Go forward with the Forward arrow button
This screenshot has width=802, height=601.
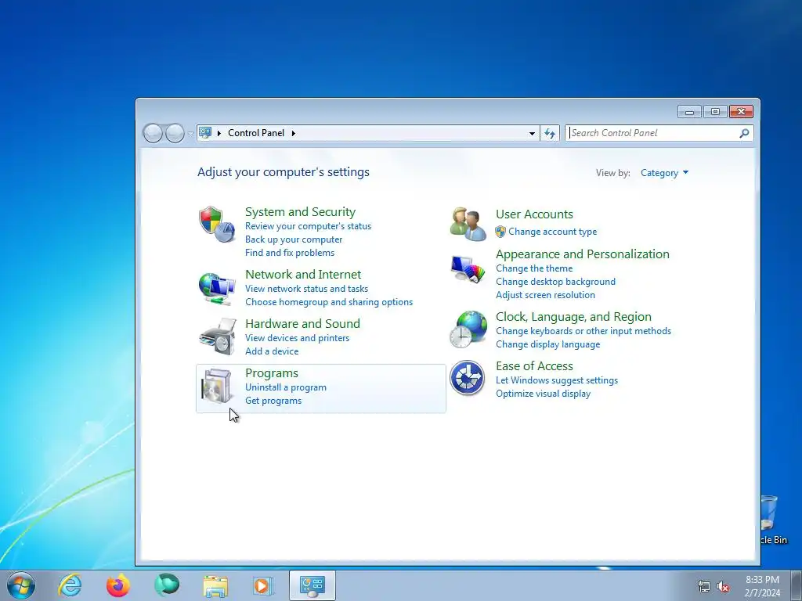[x=175, y=133]
